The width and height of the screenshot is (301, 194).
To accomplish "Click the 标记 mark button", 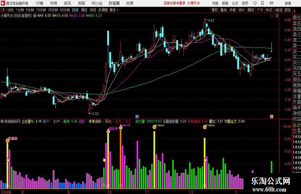I will tap(269, 10).
